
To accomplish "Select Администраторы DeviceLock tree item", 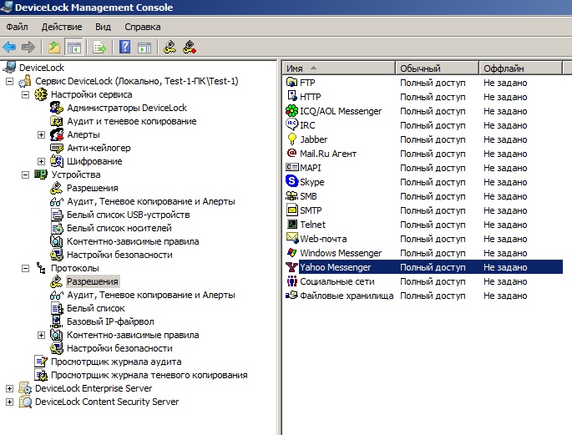I will coord(127,108).
